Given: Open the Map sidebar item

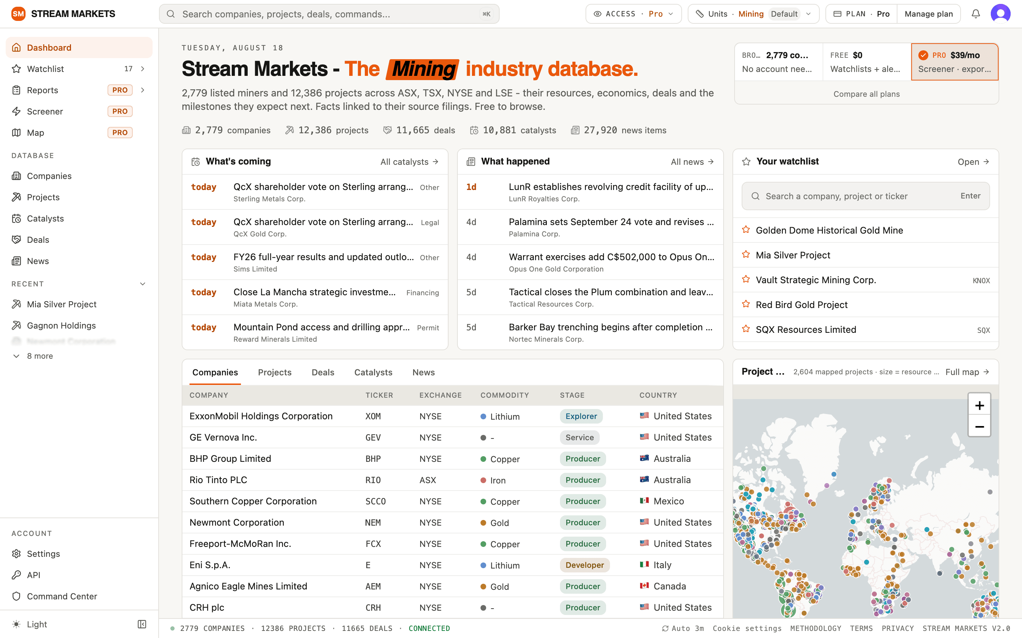Looking at the screenshot, I should click(x=79, y=133).
